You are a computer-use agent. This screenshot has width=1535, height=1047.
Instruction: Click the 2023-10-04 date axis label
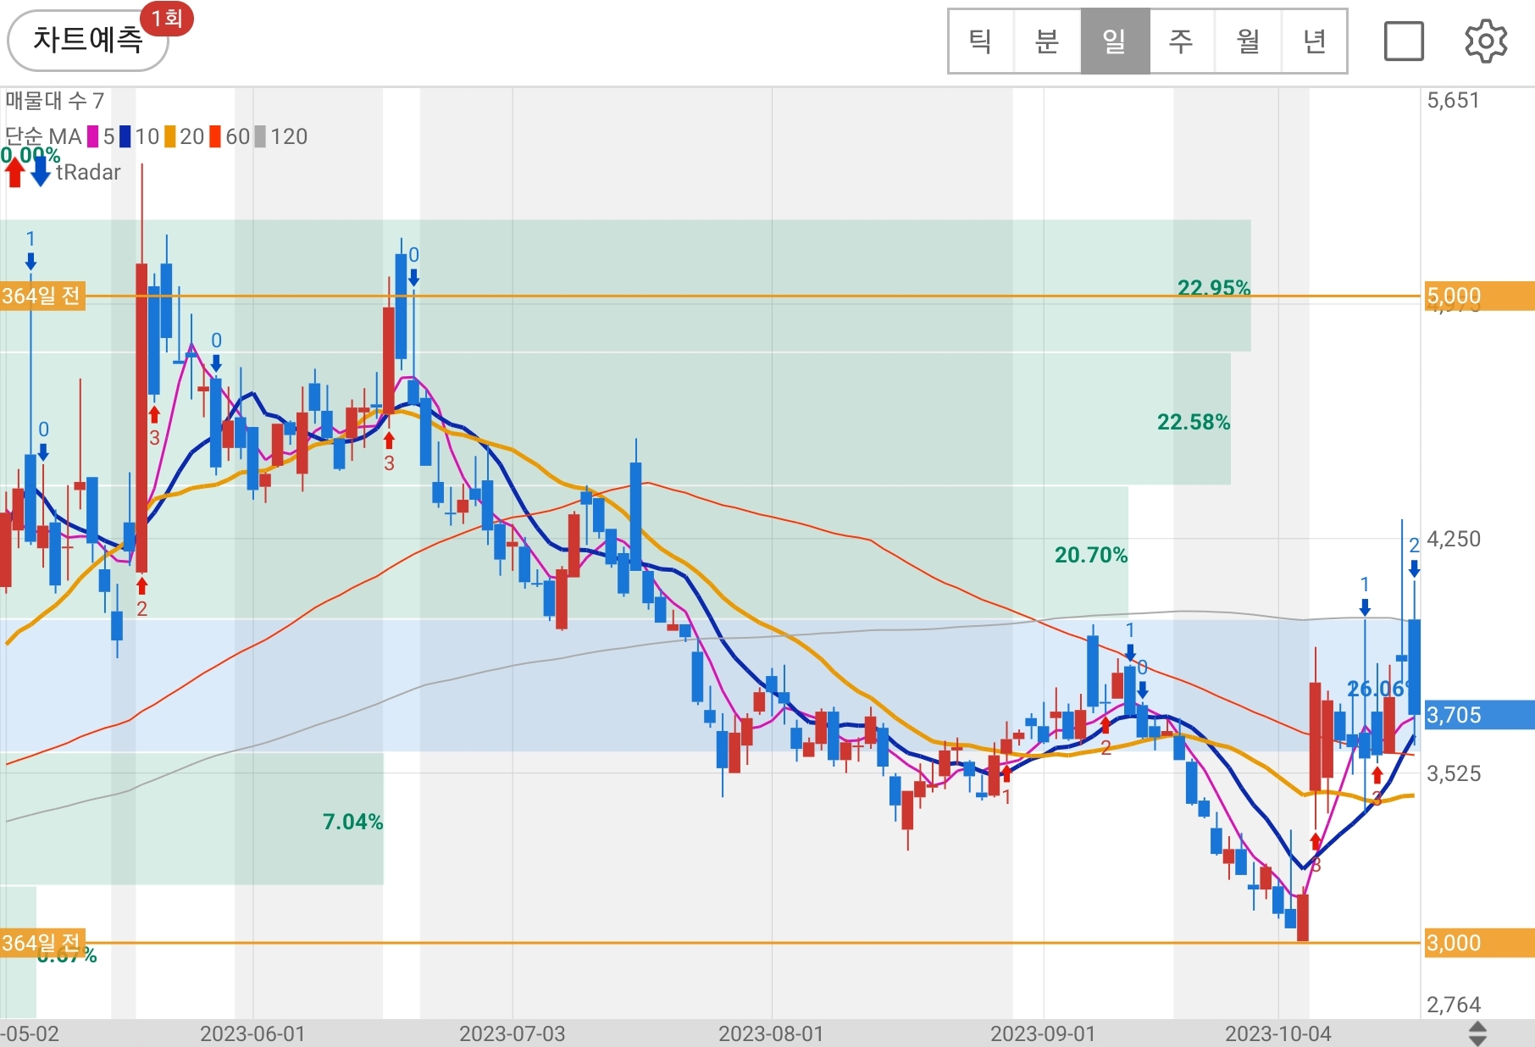point(1278,1033)
